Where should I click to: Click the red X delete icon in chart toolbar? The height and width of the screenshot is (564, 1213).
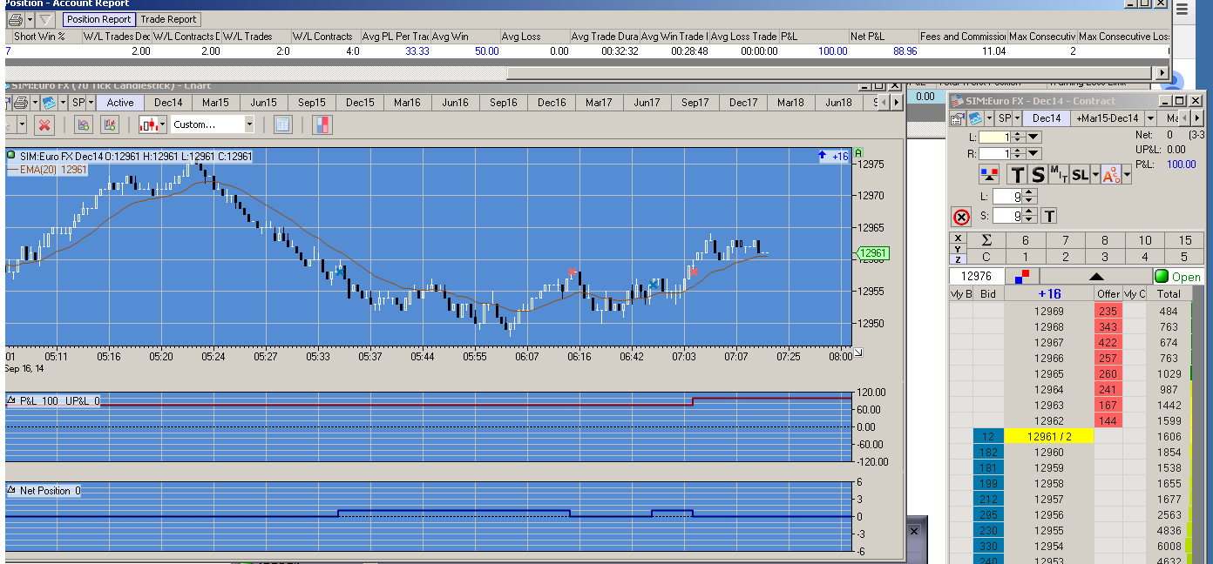pos(44,124)
